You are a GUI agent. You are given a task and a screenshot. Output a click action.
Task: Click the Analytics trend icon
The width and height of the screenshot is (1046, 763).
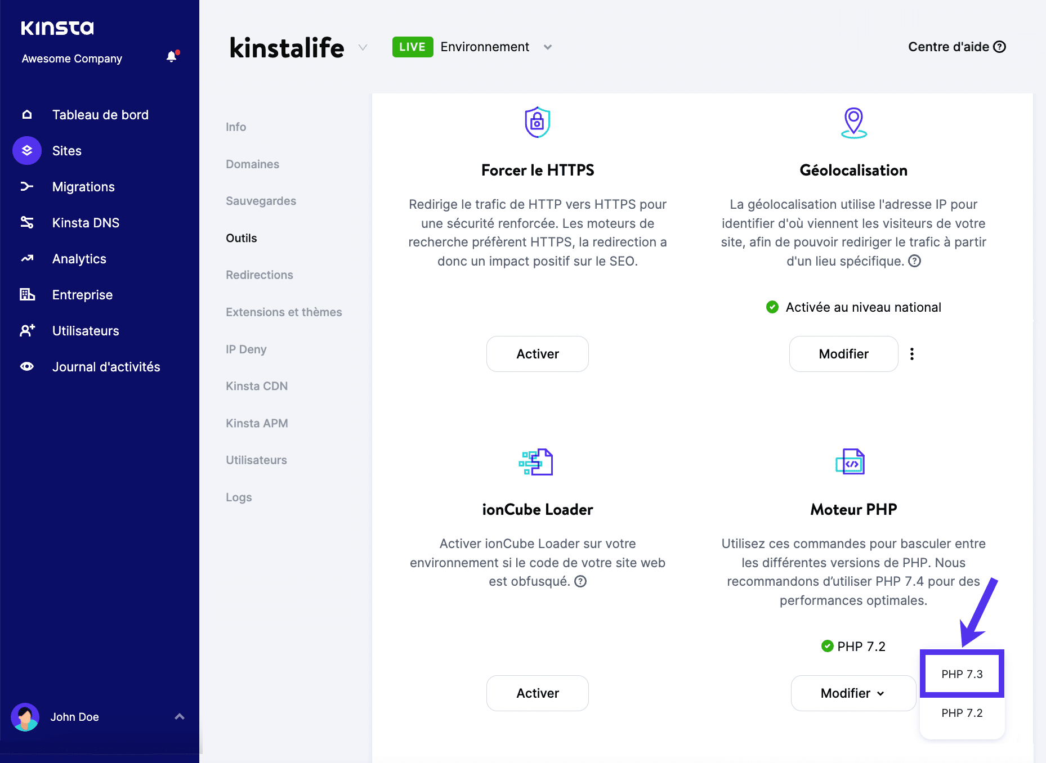point(27,259)
